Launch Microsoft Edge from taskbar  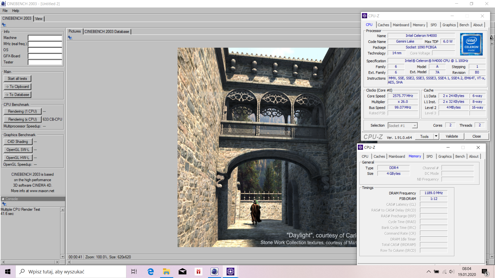[151, 272]
